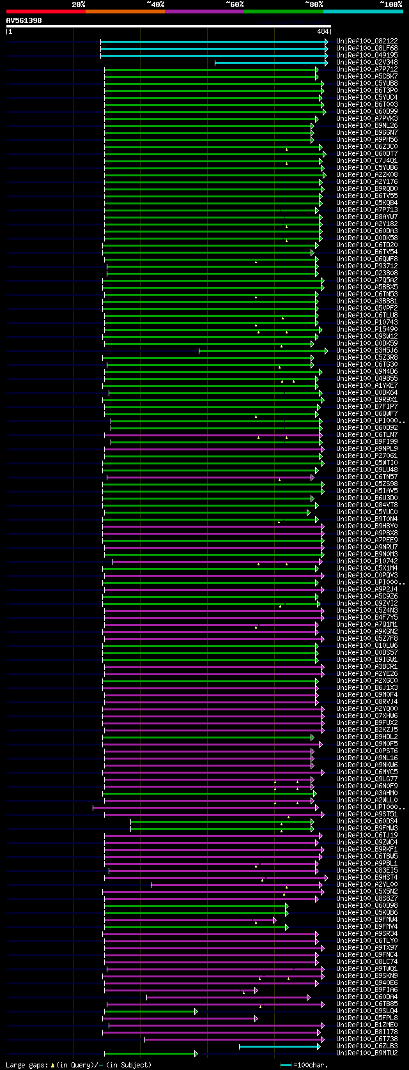Viewport: 409px width, 1070px height.
Task: Select the UniRef100_Q940E6 label
Action: [367, 982]
